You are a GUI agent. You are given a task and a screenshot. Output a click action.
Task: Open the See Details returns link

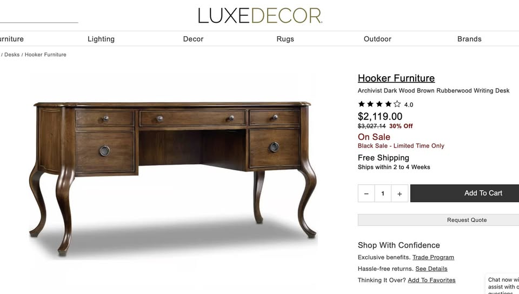point(431,269)
